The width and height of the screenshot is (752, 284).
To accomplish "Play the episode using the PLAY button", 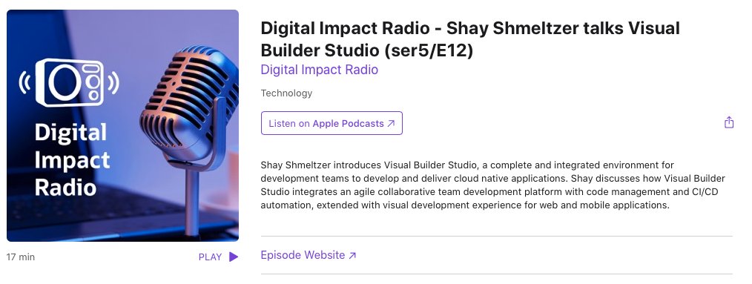I will 218,257.
